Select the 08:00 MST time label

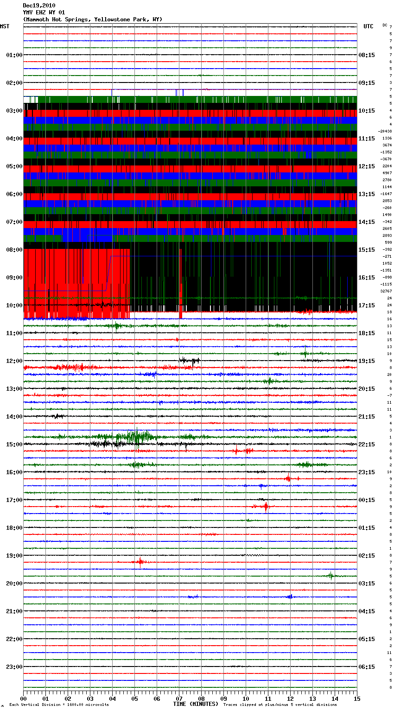[x=14, y=250]
